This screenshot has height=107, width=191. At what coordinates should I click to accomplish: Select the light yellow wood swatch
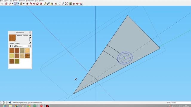tap(27, 51)
